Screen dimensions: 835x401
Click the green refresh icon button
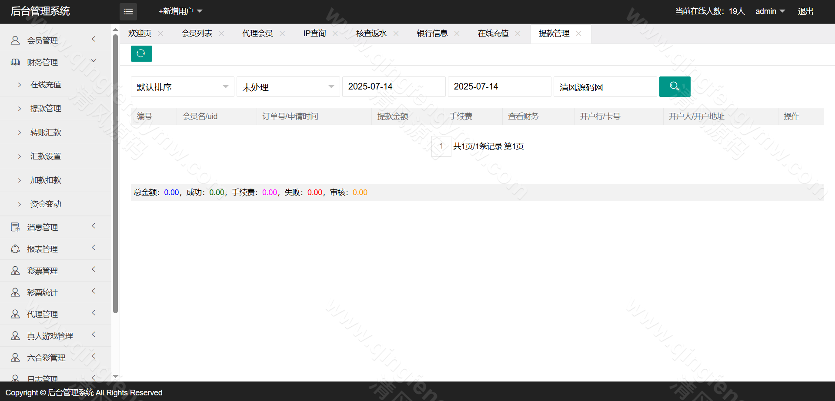(x=141, y=53)
